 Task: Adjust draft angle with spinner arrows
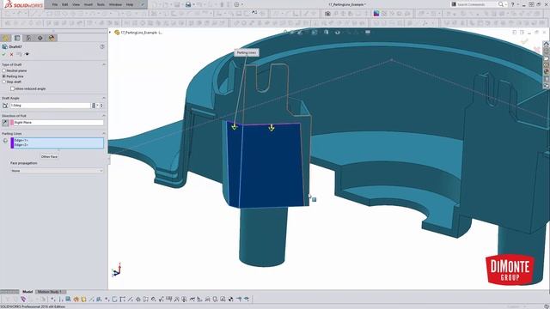pos(101,106)
